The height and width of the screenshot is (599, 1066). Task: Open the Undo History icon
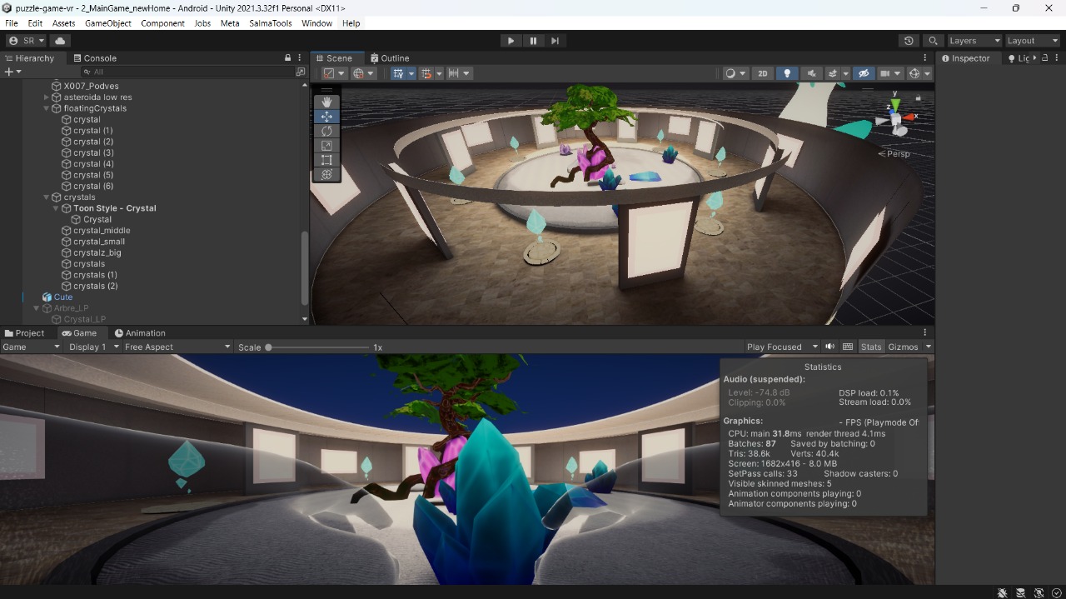click(909, 41)
